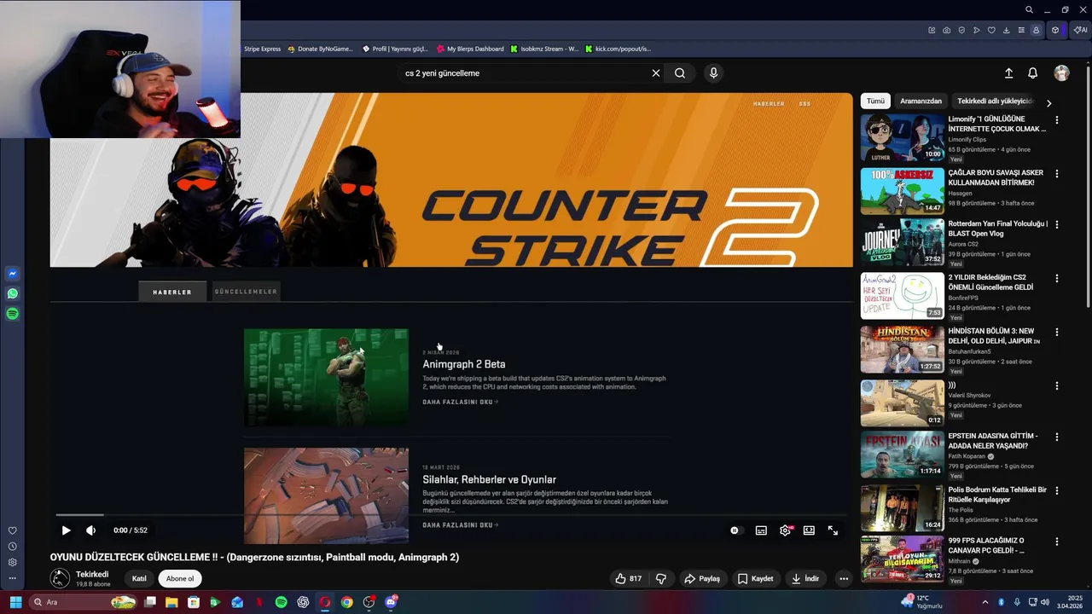
Task: Show hidden system tray icons
Action: coord(985,602)
